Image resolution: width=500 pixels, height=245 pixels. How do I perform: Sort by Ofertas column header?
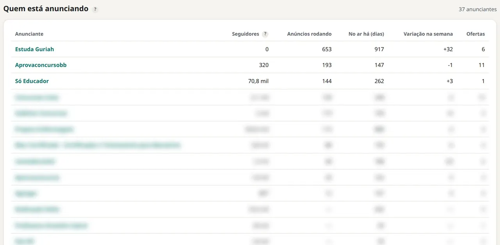pyautogui.click(x=475, y=34)
